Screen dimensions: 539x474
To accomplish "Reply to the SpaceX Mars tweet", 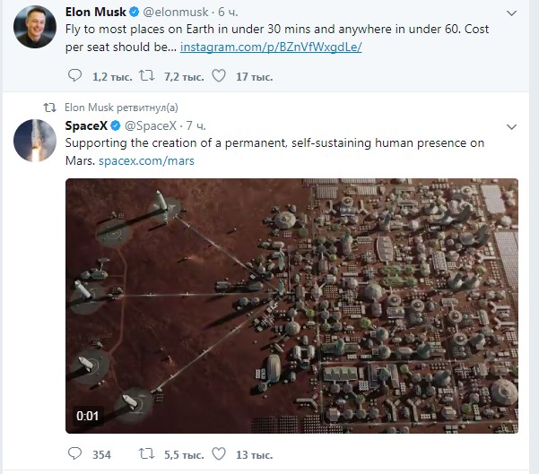I will (x=74, y=453).
